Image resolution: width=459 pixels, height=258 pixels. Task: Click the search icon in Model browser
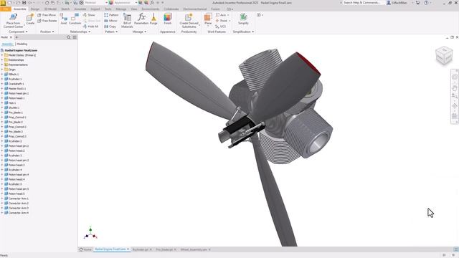[69, 37]
